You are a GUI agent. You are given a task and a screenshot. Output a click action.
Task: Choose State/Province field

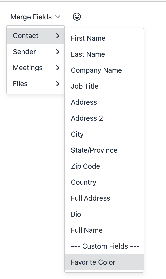pyautogui.click(x=104, y=150)
